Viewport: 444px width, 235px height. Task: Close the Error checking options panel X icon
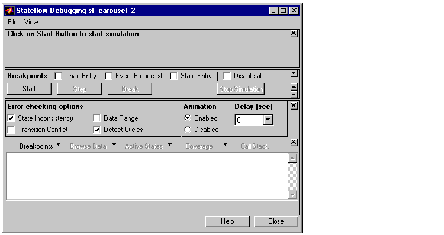click(294, 105)
